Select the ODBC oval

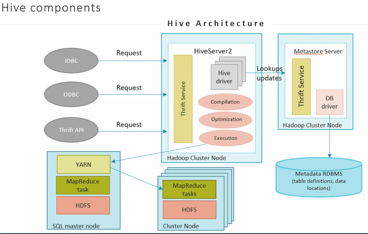[x=71, y=95]
